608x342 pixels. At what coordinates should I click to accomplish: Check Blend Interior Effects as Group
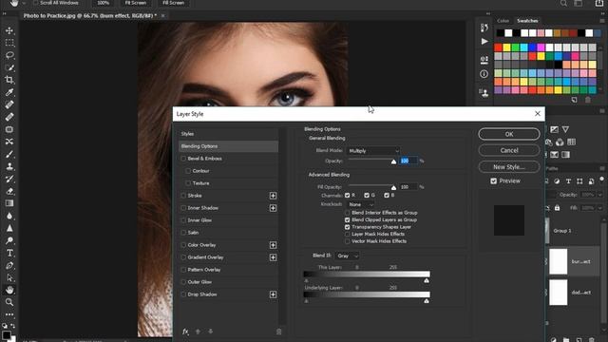[x=348, y=213]
